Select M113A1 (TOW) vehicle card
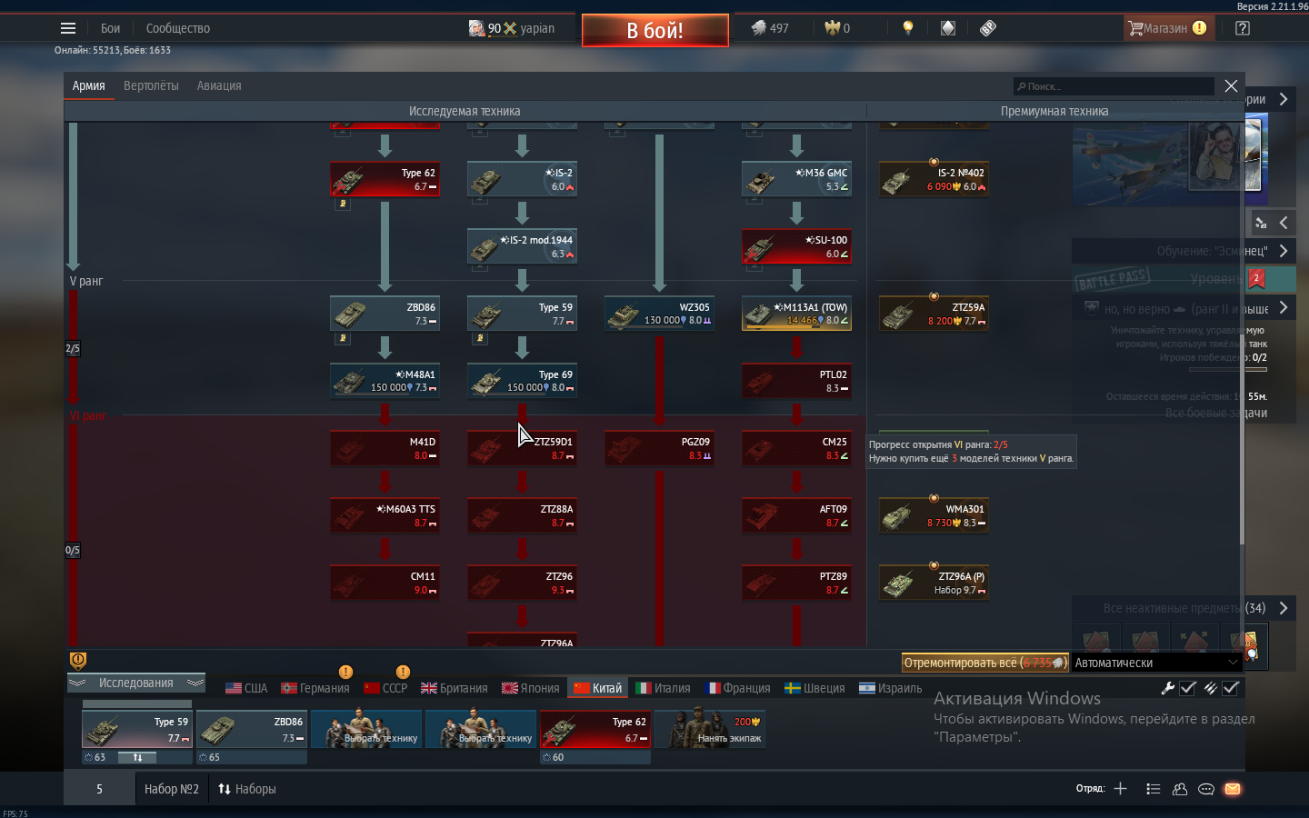This screenshot has height=818, width=1309. (x=796, y=314)
